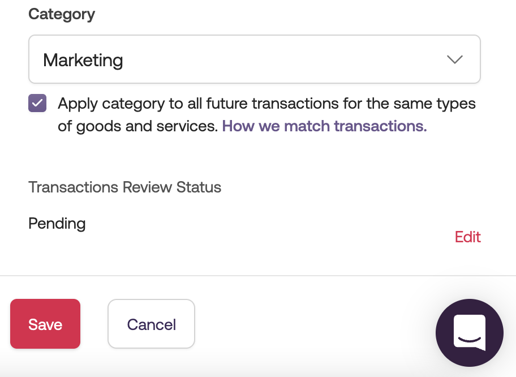Click the "Pending" status value

(57, 223)
